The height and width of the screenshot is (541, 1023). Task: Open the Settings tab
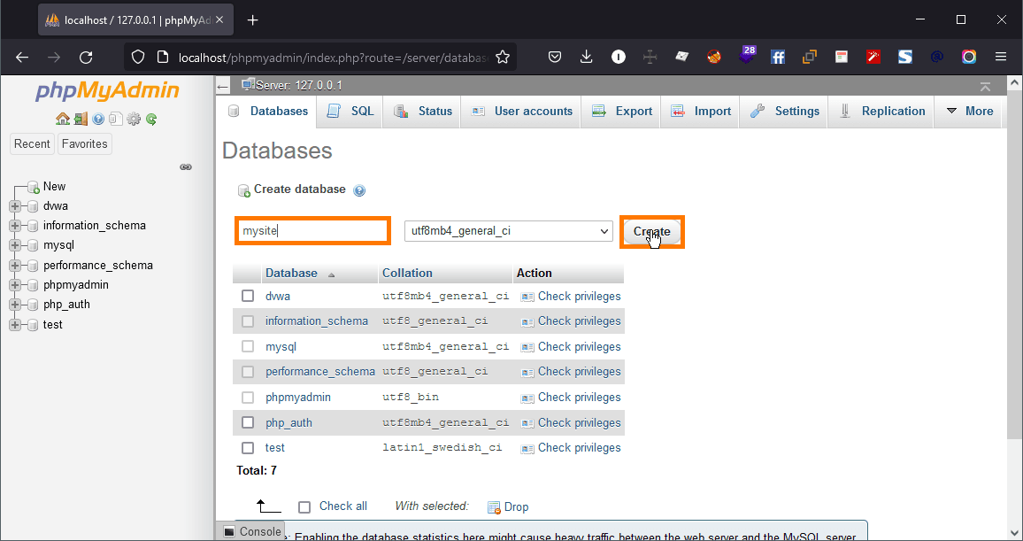tap(784, 111)
